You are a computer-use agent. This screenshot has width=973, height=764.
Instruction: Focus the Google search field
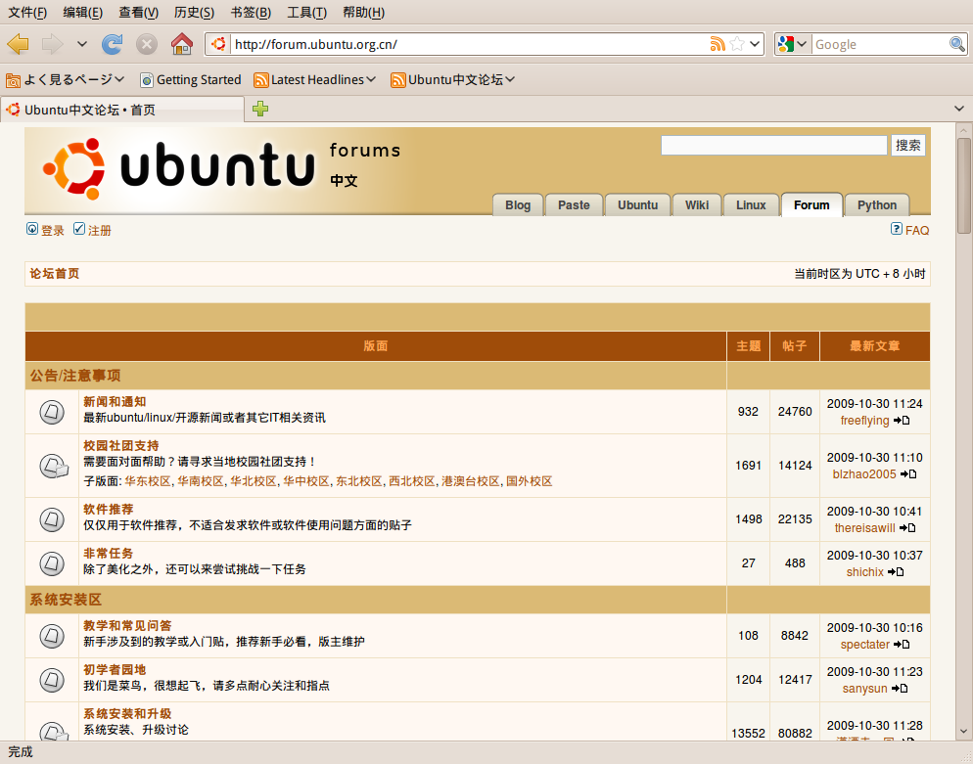click(880, 44)
